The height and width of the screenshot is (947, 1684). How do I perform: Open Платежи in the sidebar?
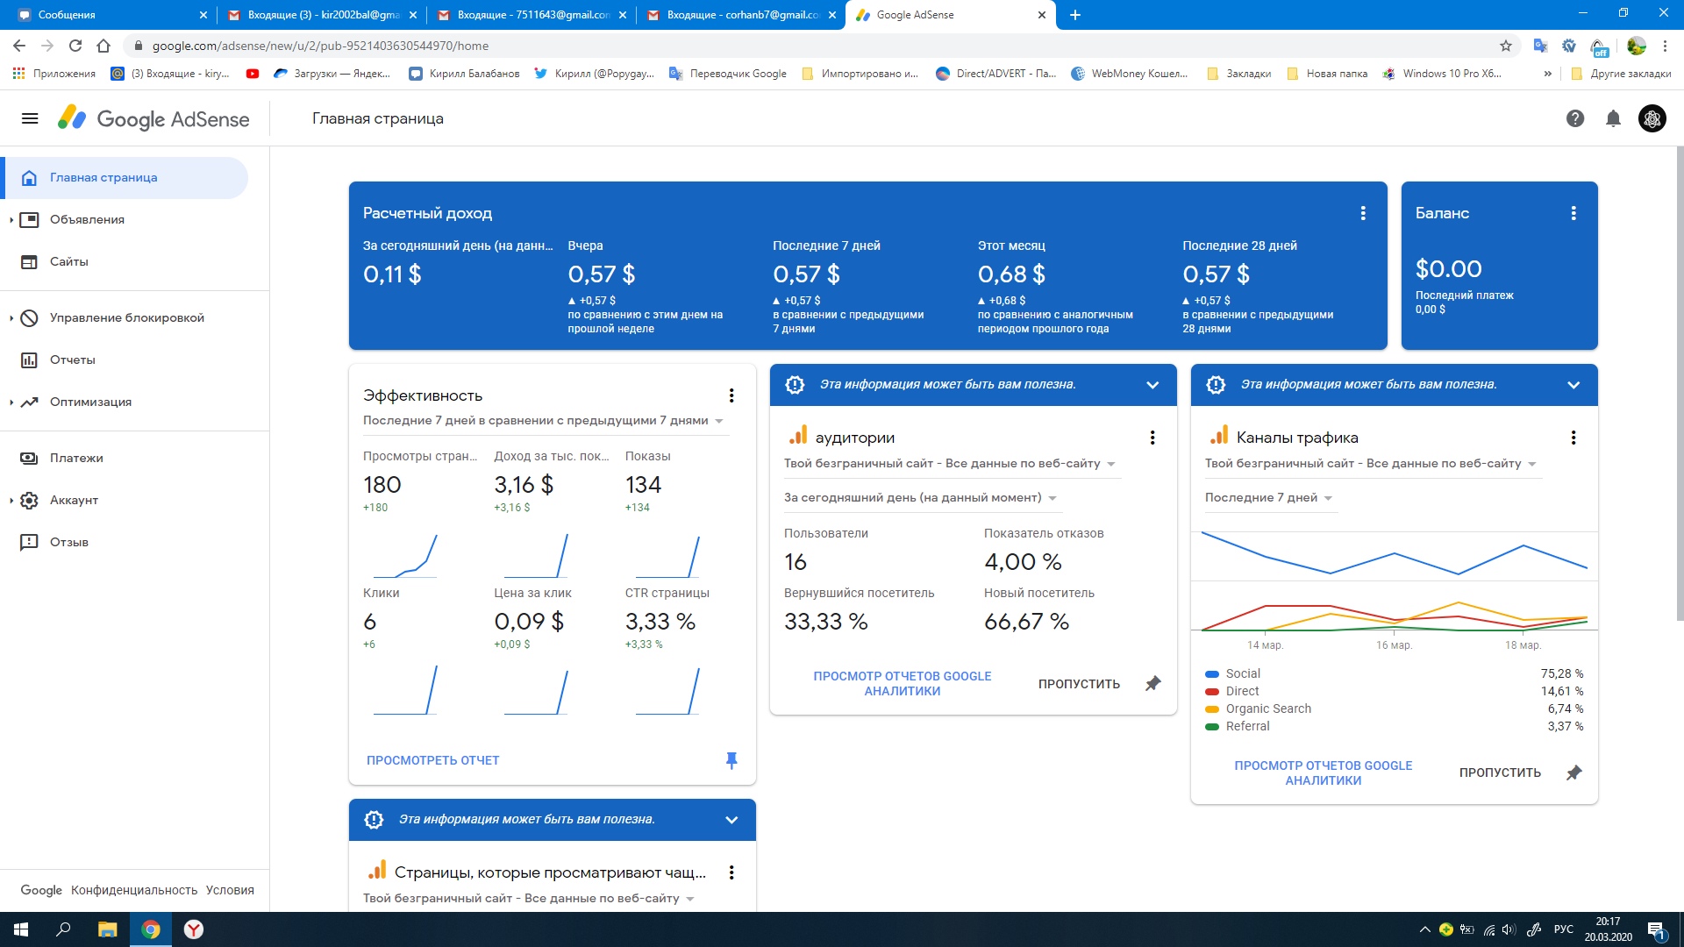(x=77, y=459)
